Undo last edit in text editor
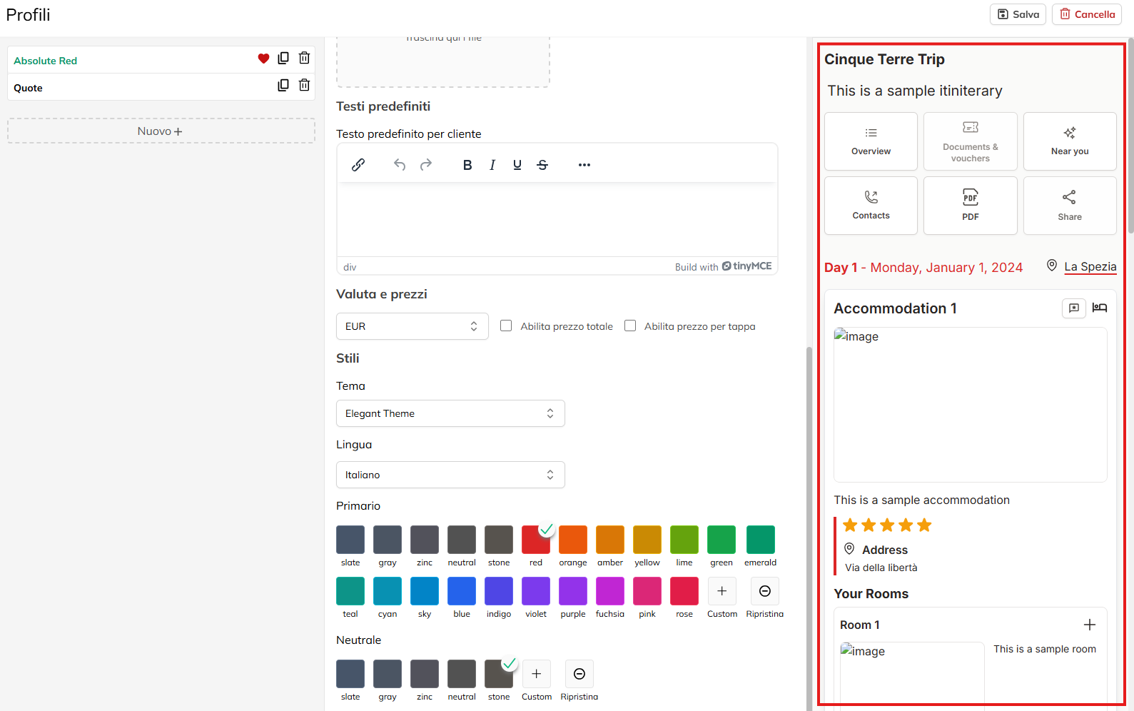Screen dimensions: 1134x711 point(400,165)
